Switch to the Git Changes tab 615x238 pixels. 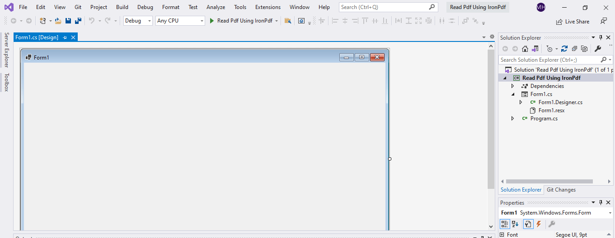(x=561, y=190)
